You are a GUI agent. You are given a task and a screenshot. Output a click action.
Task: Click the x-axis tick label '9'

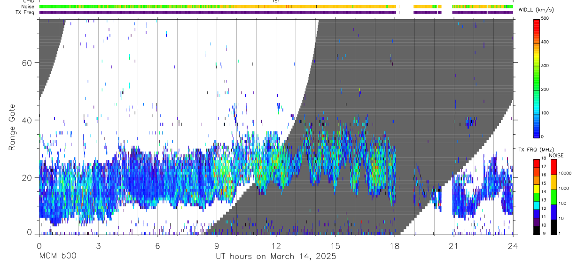tap(217, 246)
